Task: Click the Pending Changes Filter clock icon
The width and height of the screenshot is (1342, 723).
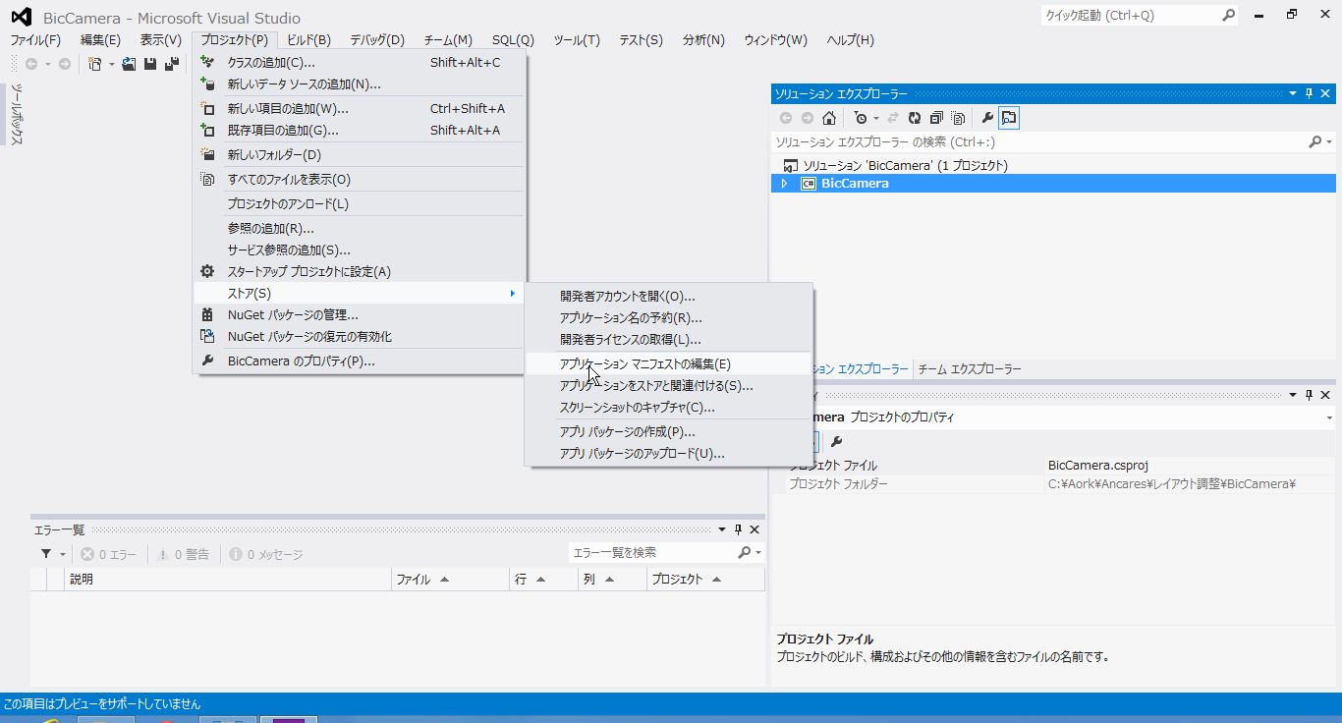Action: pos(861,118)
